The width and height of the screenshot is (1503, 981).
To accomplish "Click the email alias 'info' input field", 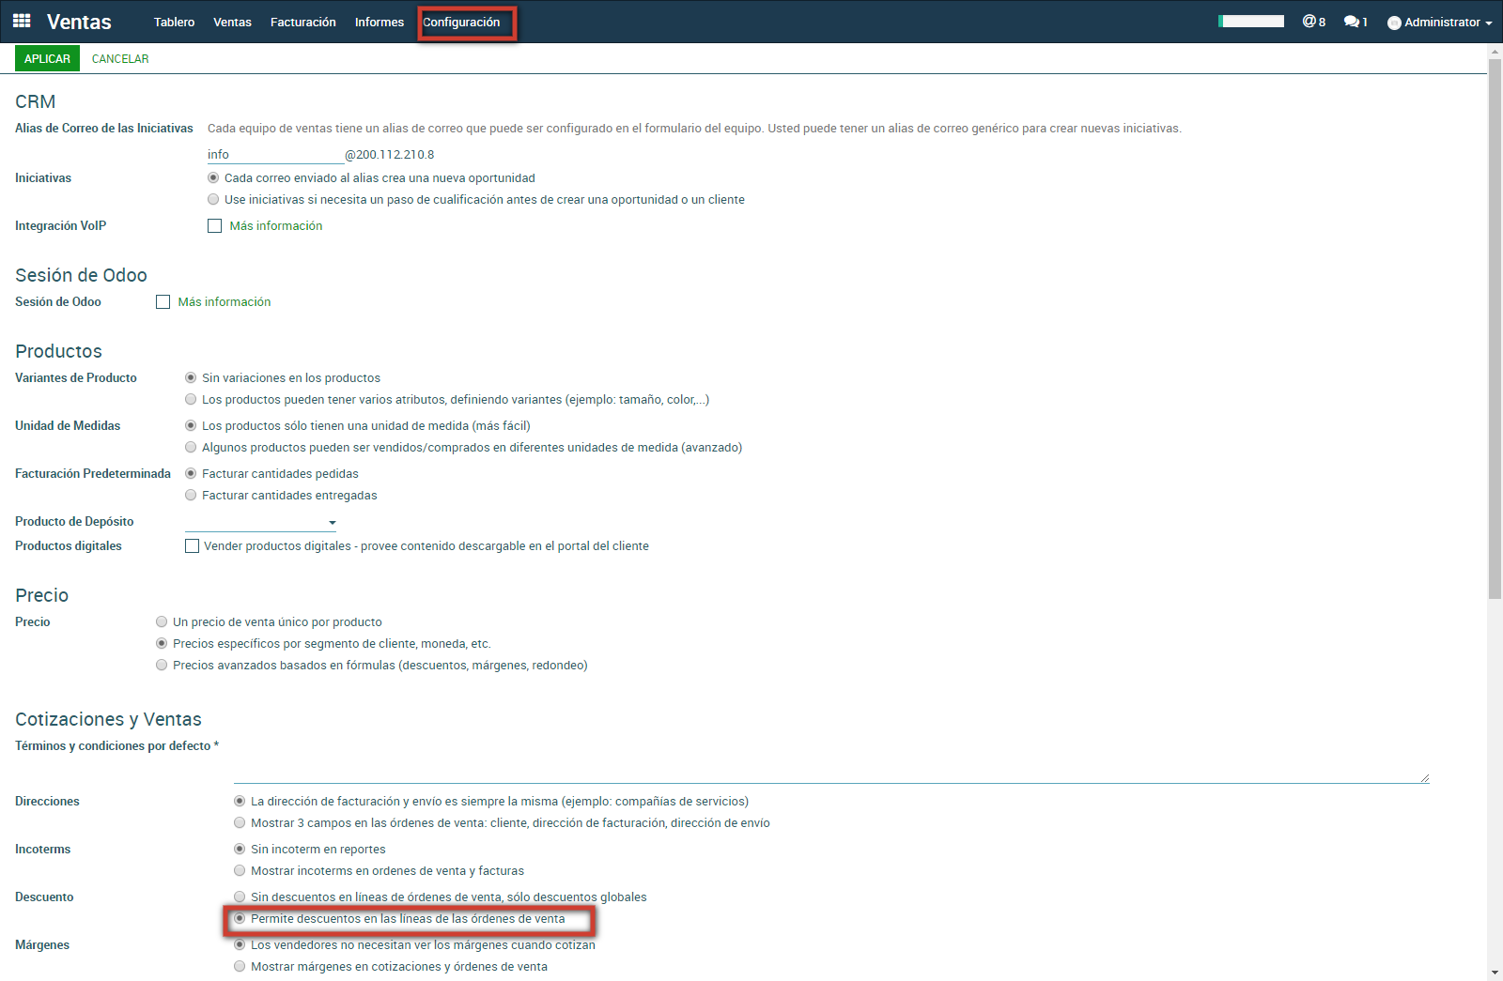I will (274, 155).
